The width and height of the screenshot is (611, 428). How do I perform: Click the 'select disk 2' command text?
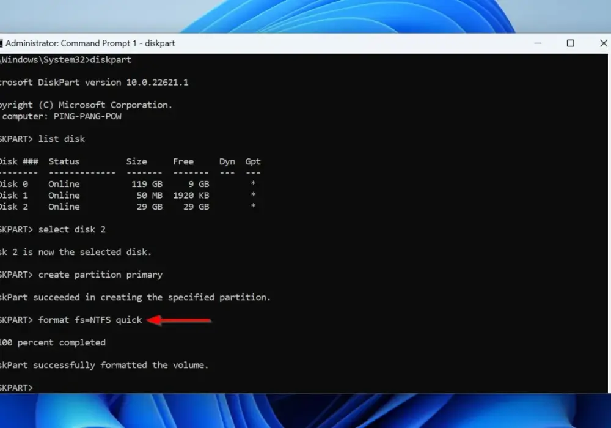[71, 230]
